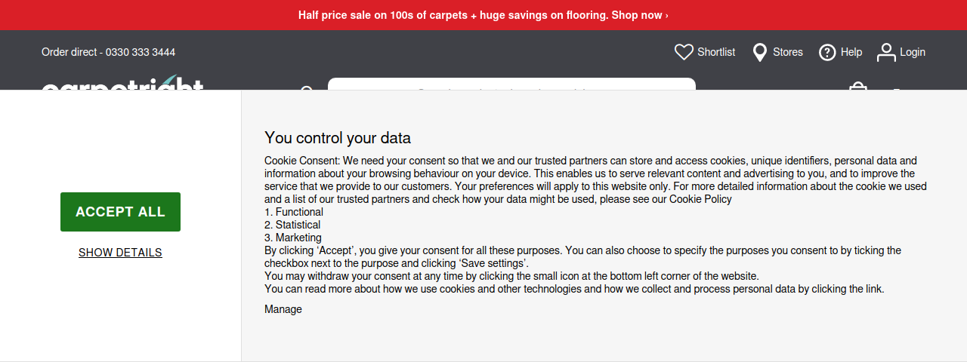The width and height of the screenshot is (967, 362).
Task: Click the carpetright logo
Action: click(122, 83)
